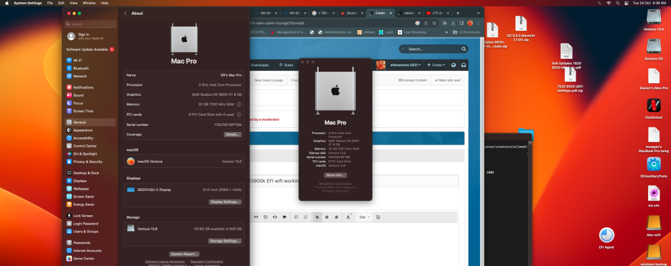The image size is (671, 266).
Task: Click the bookmark star in Chrome address bar
Action: [434, 23]
